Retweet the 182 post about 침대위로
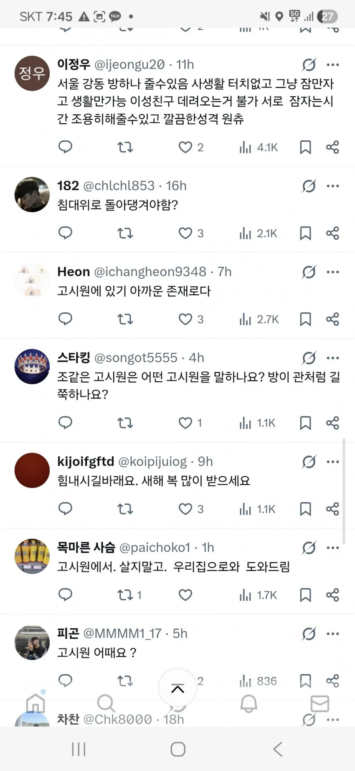This screenshot has height=771, width=355. pyautogui.click(x=125, y=233)
